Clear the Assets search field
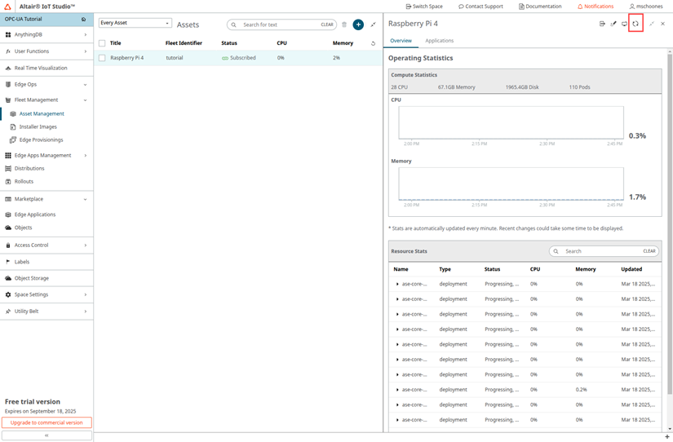 (x=327, y=25)
